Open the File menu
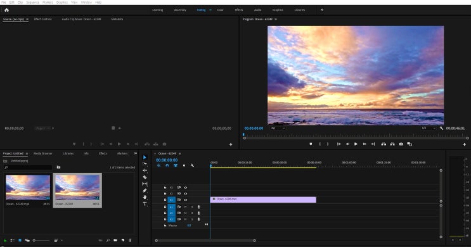 (4, 3)
